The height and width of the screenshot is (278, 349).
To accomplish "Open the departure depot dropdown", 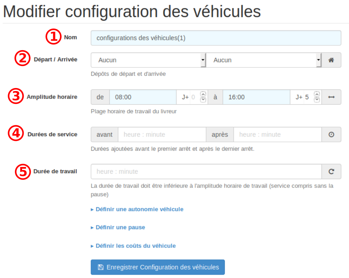I will click(x=148, y=60).
